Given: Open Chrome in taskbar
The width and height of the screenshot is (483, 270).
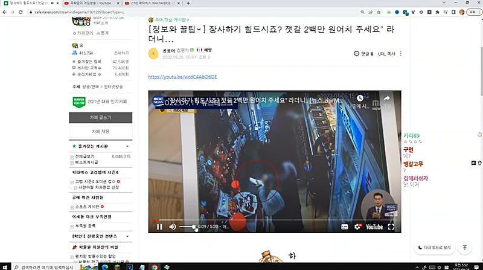Looking at the screenshot, I should click(x=155, y=267).
